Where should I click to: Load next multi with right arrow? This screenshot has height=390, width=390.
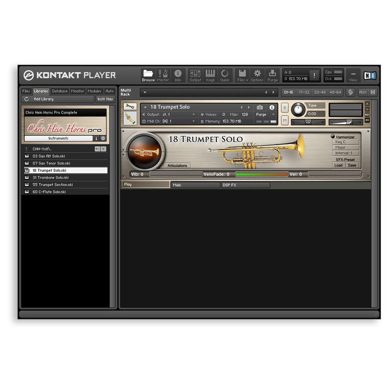[x=273, y=92]
